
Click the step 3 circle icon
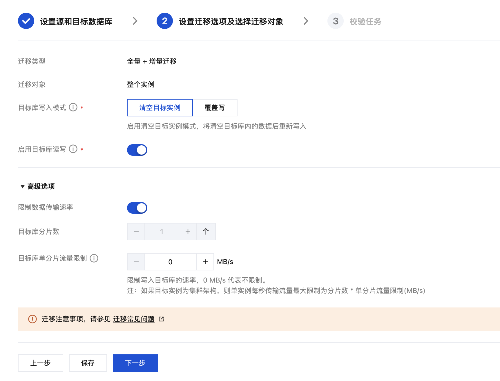coord(335,21)
